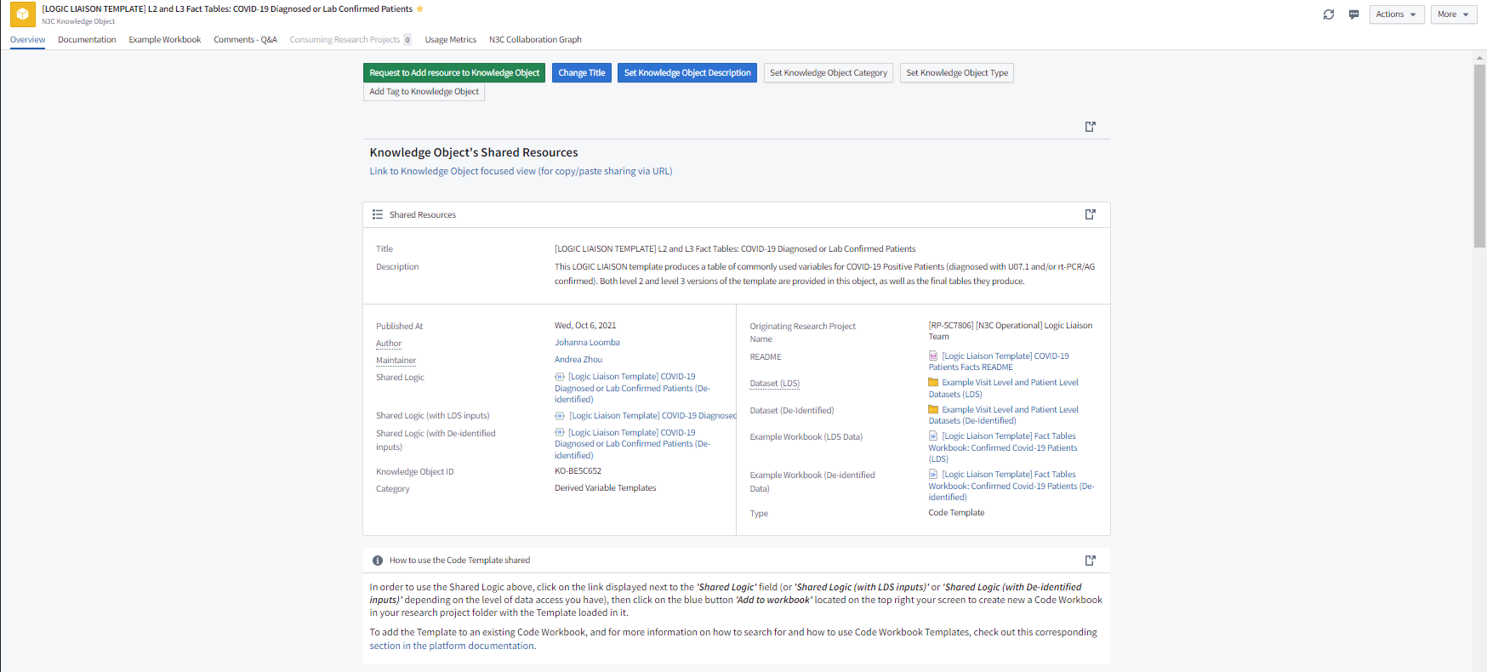Expand the Actions dropdown
1487x672 pixels.
coord(1396,14)
